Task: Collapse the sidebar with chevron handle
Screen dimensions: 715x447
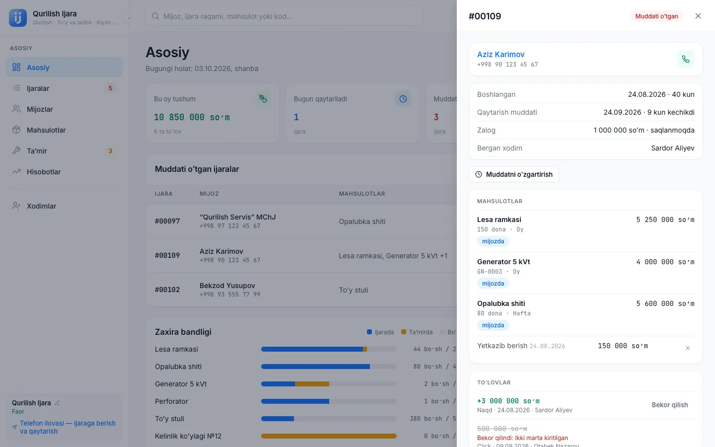Action: (x=128, y=18)
